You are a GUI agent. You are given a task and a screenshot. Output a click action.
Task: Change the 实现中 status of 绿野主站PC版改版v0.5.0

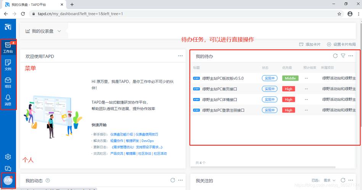coord(270,78)
